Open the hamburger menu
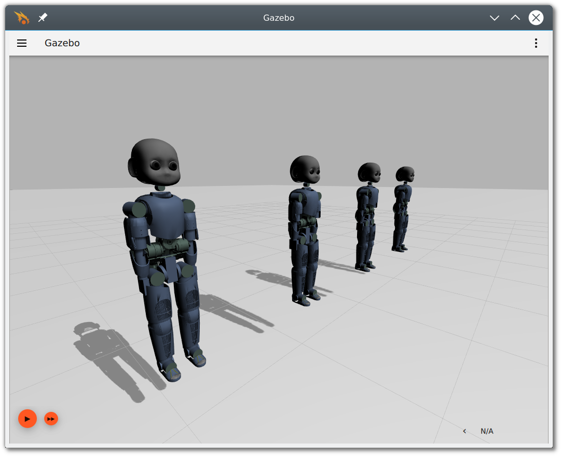This screenshot has width=561, height=456. pos(22,43)
